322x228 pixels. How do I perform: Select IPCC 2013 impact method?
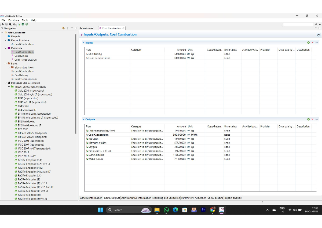click(x=23, y=152)
